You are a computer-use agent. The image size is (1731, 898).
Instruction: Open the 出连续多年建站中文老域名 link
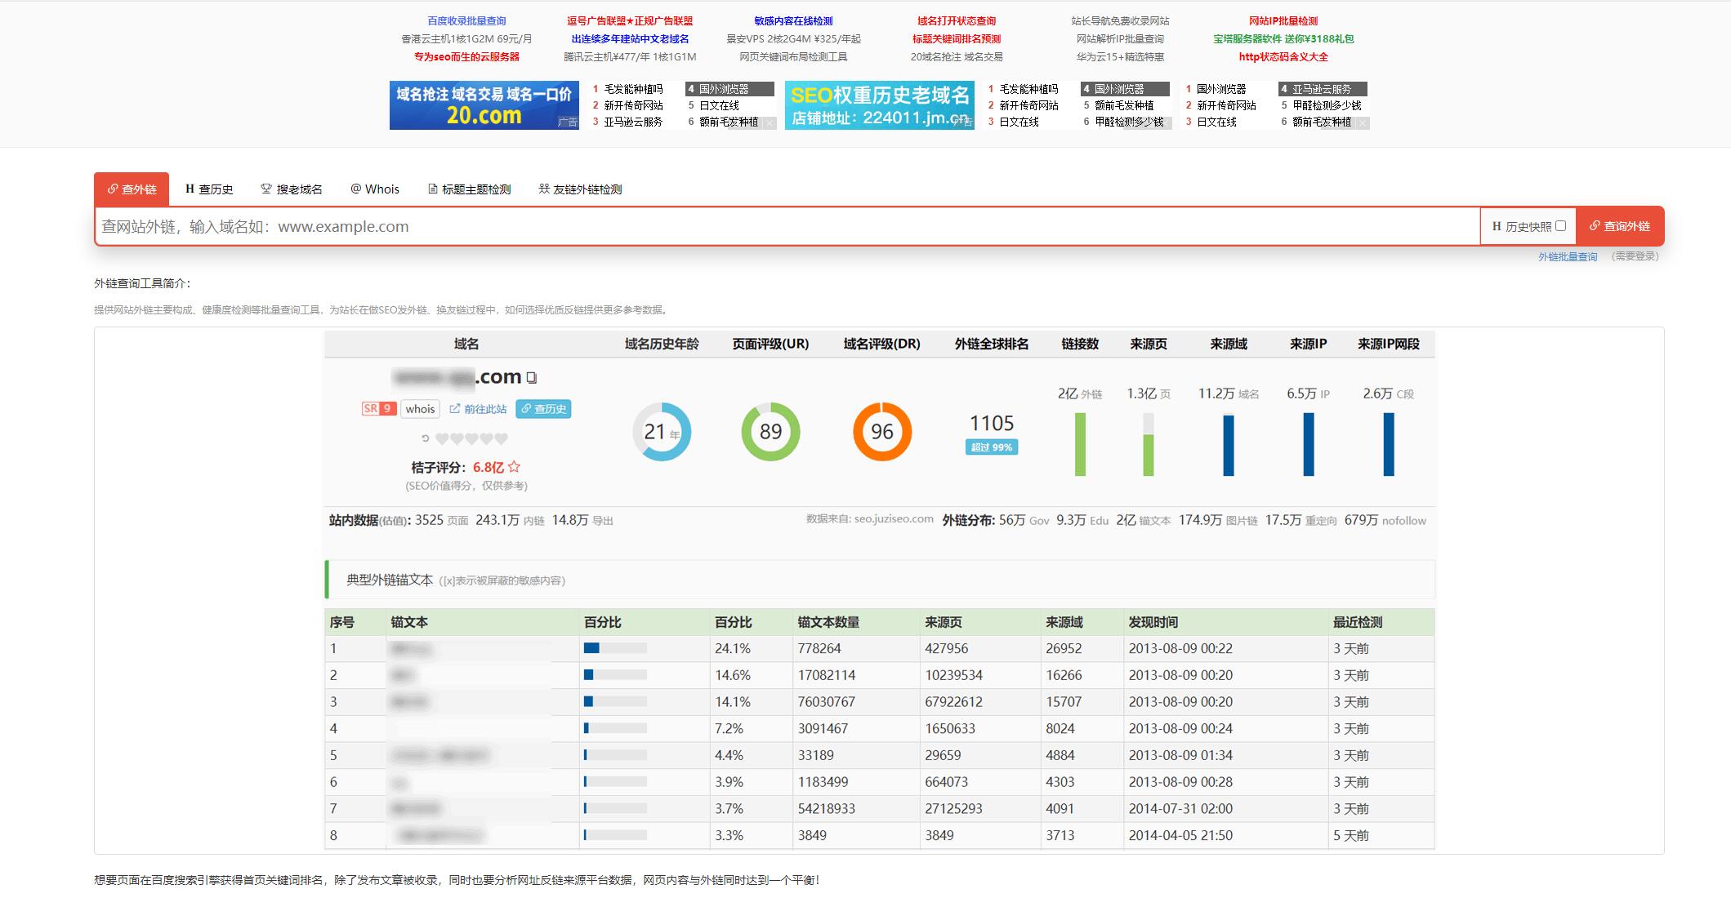point(630,39)
